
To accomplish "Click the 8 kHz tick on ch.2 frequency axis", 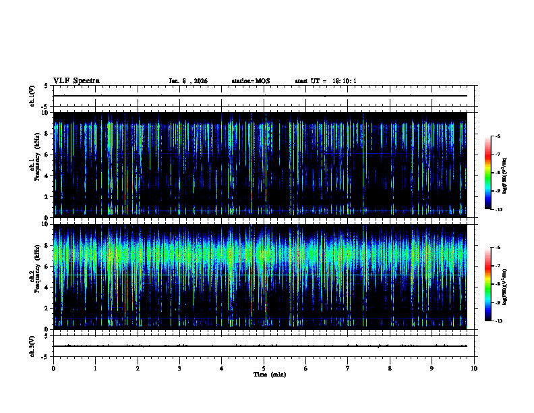I will [47, 246].
